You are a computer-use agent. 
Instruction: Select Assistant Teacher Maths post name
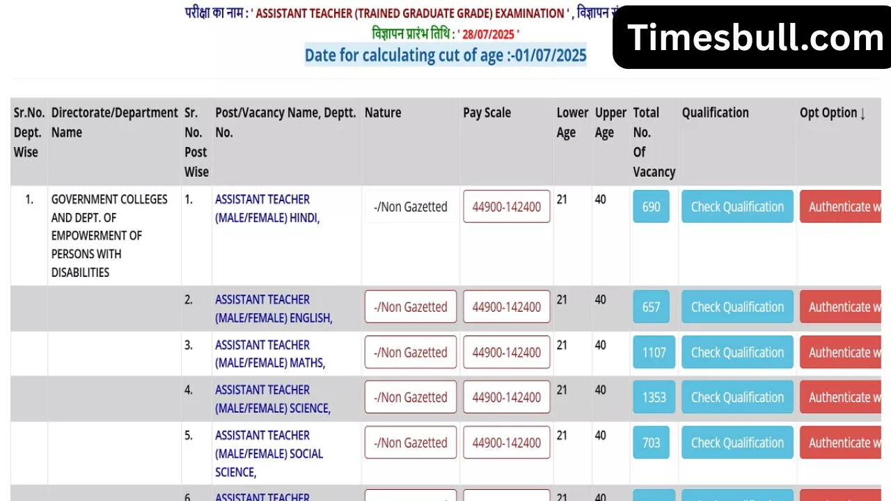point(269,354)
